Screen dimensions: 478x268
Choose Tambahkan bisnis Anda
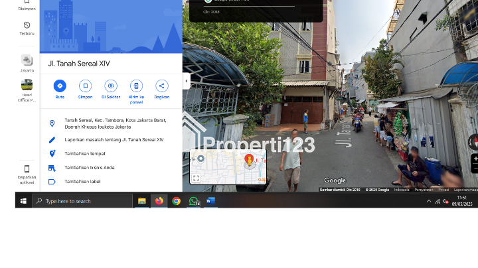click(x=89, y=167)
